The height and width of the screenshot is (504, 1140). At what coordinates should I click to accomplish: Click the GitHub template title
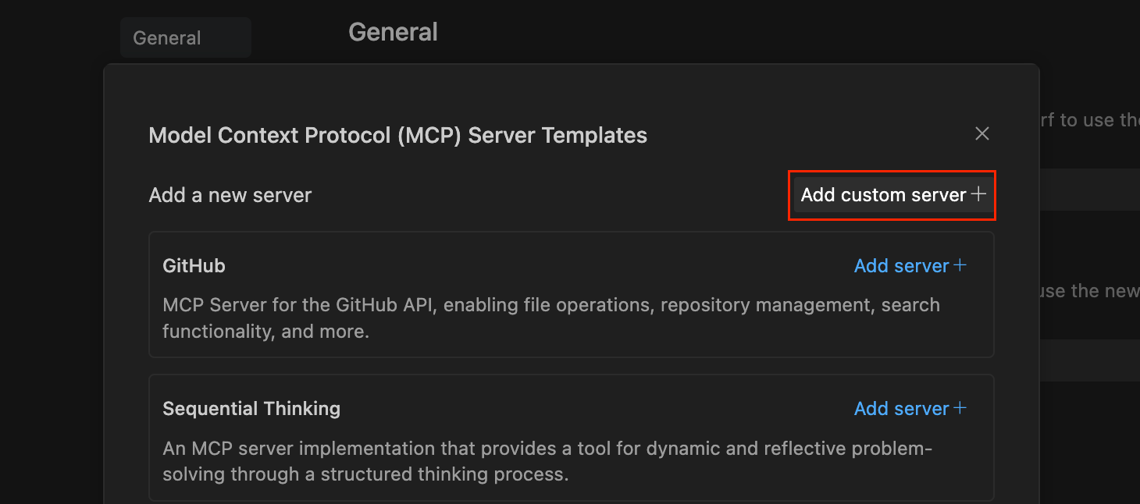(194, 266)
